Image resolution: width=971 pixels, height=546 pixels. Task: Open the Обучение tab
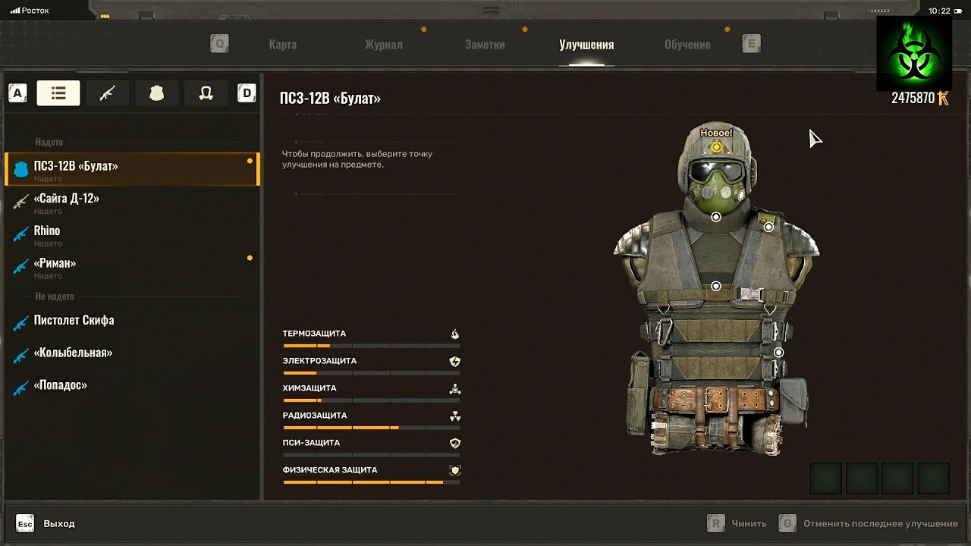click(687, 45)
